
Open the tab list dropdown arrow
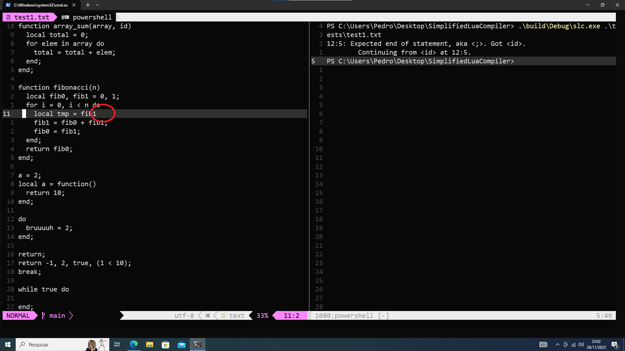click(97, 5)
